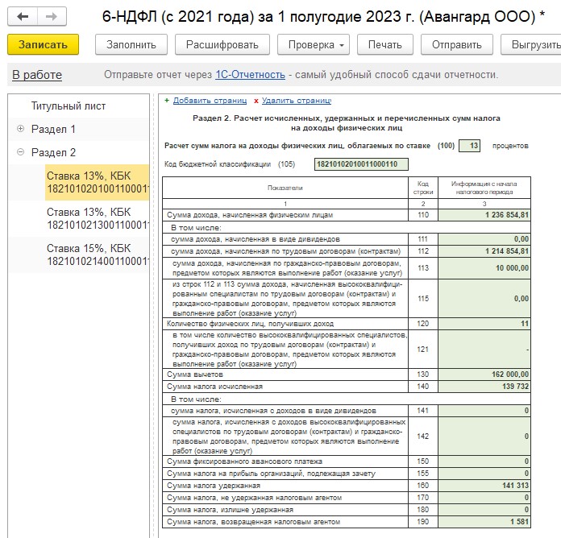
Task: Click the text Сумма дохода, начисленная физическим лицам
Action: click(x=250, y=215)
